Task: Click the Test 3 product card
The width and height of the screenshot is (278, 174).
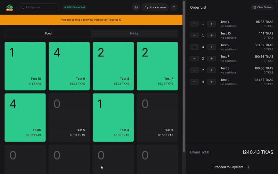Action: [157, 117]
